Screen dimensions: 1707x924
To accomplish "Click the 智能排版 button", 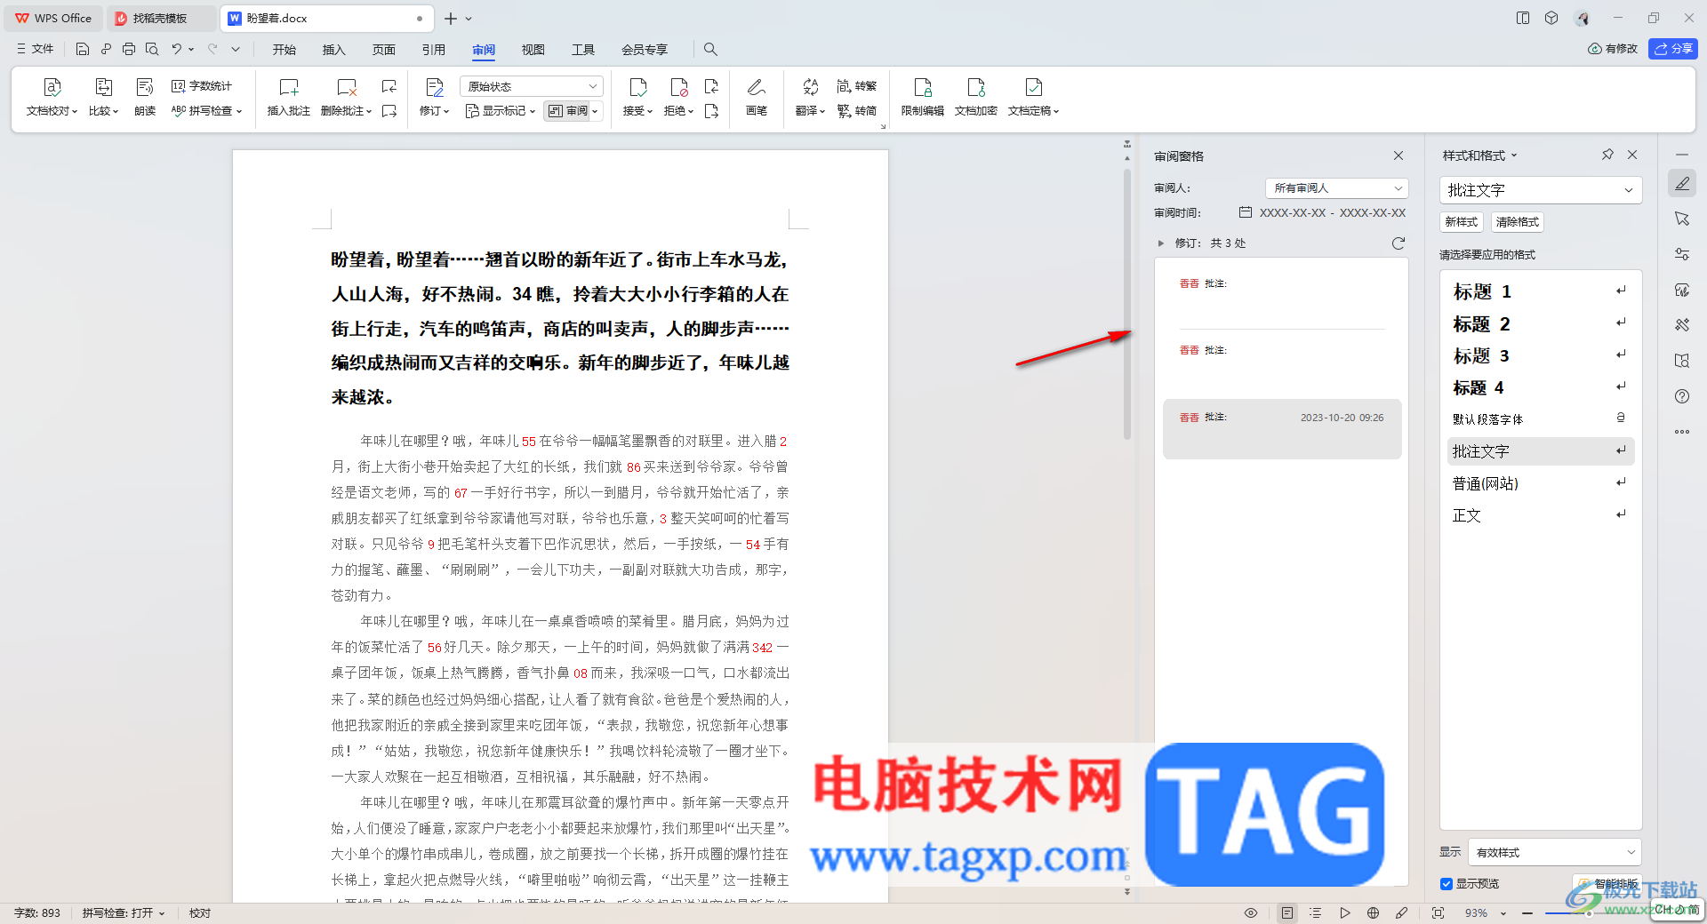I will (x=1608, y=884).
